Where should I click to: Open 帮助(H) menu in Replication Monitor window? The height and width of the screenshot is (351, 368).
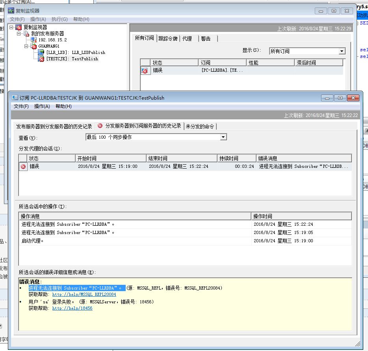[81, 19]
